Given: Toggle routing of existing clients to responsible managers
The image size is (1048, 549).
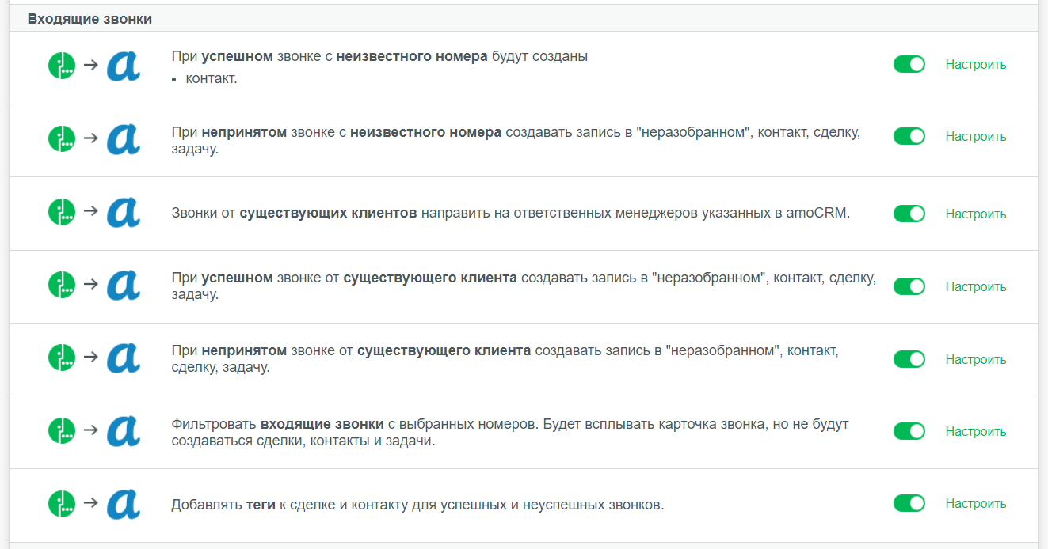Looking at the screenshot, I should [x=909, y=214].
